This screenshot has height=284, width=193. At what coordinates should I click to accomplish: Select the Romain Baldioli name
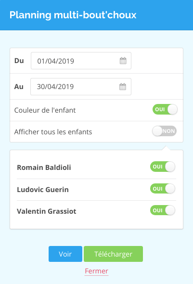point(44,168)
